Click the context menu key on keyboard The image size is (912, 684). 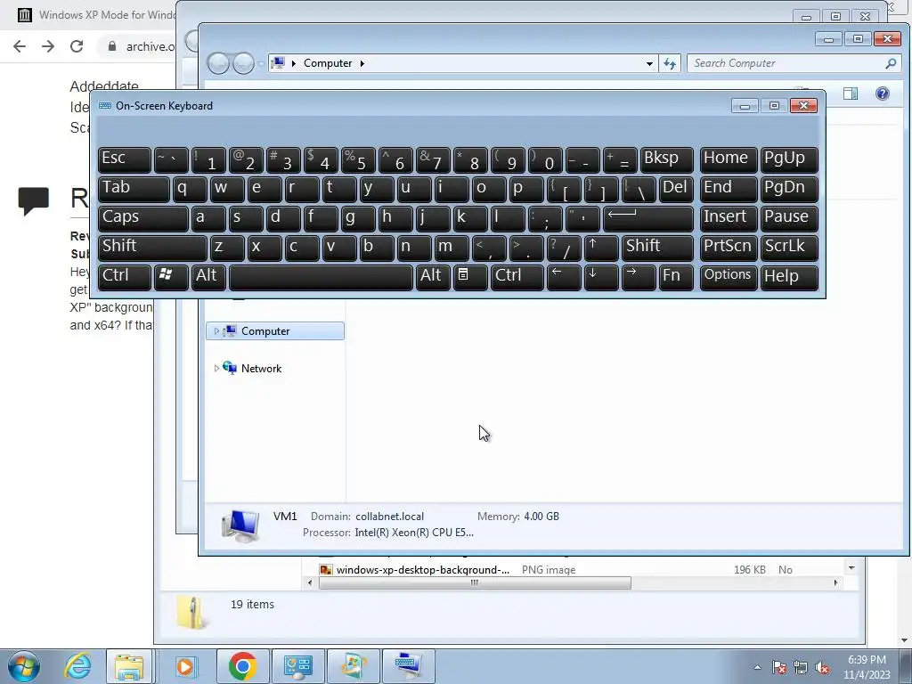(x=470, y=277)
